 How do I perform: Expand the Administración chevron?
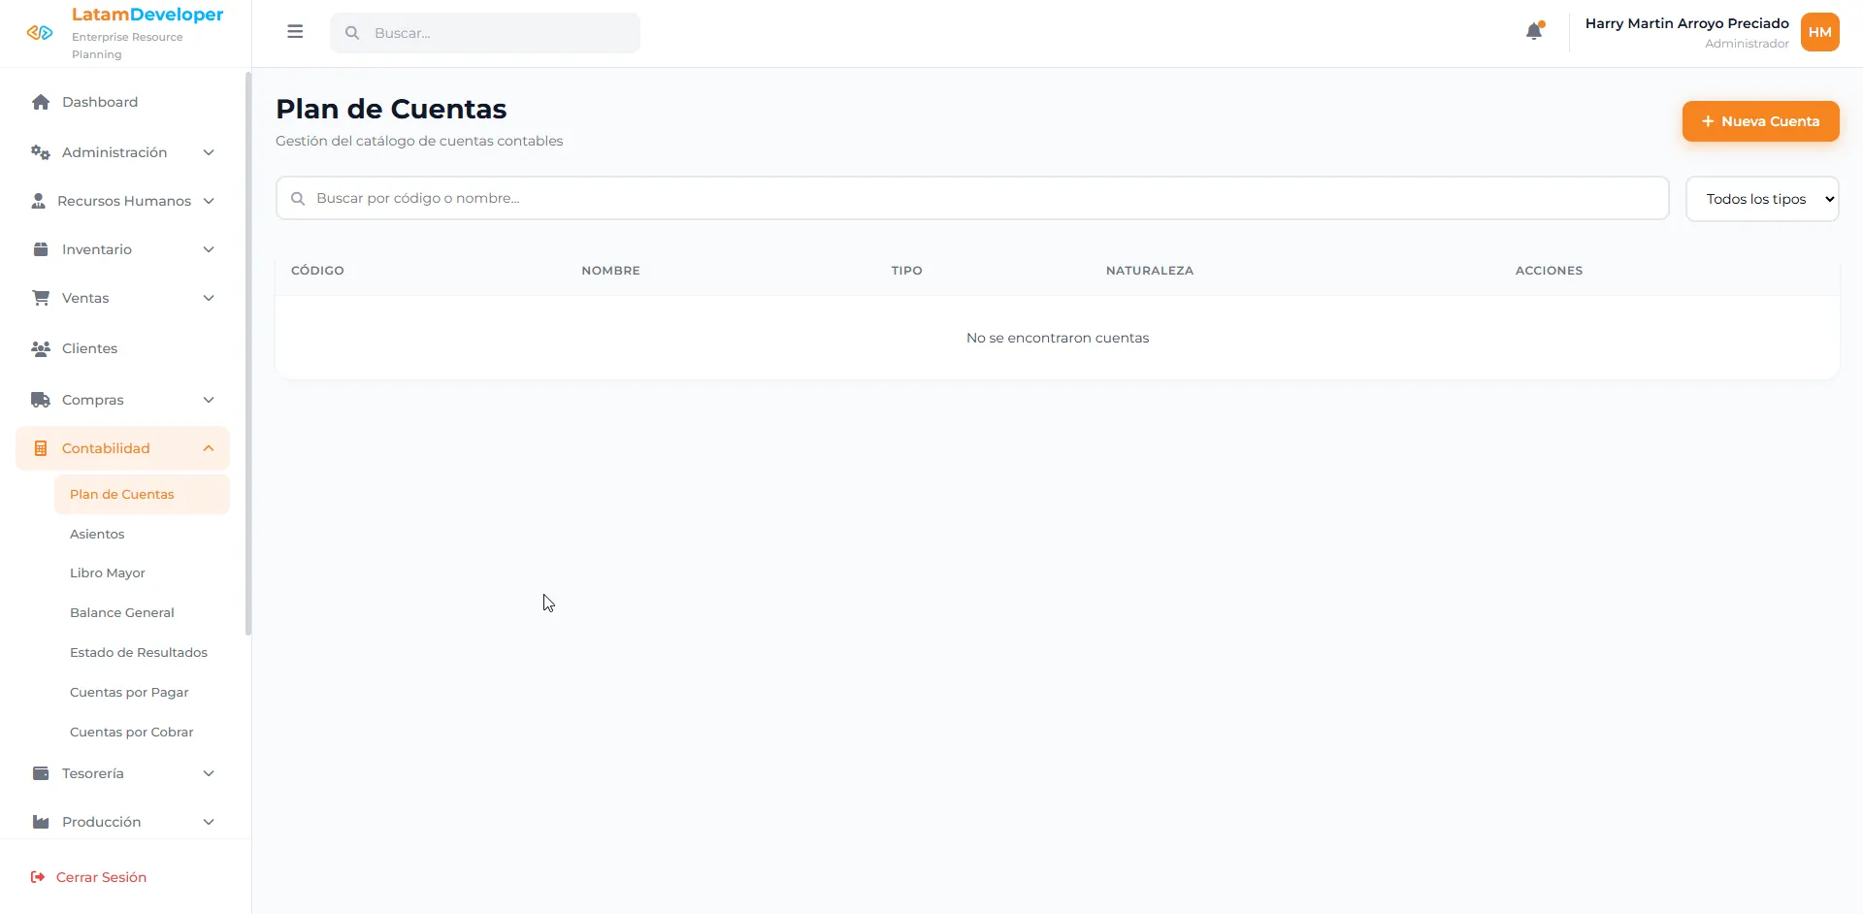tap(209, 152)
